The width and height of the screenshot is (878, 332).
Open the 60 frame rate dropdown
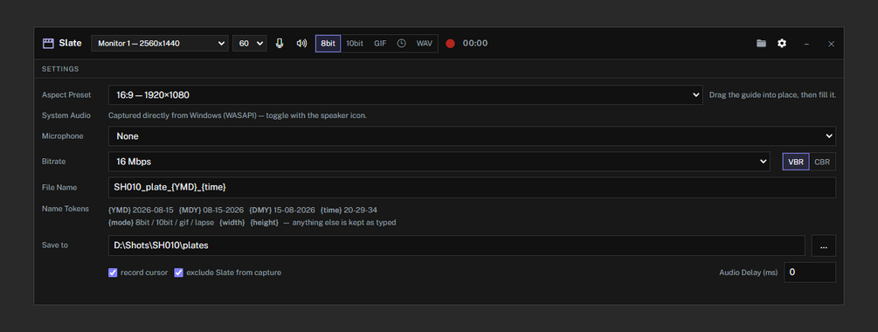coord(250,43)
